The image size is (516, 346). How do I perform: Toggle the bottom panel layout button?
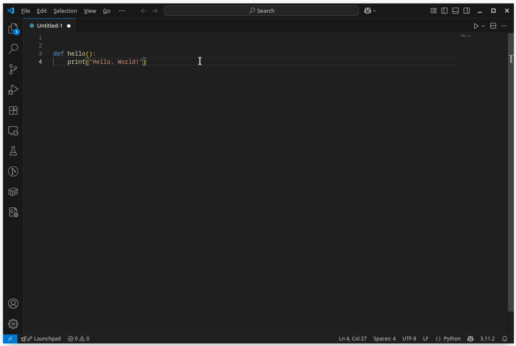456,11
